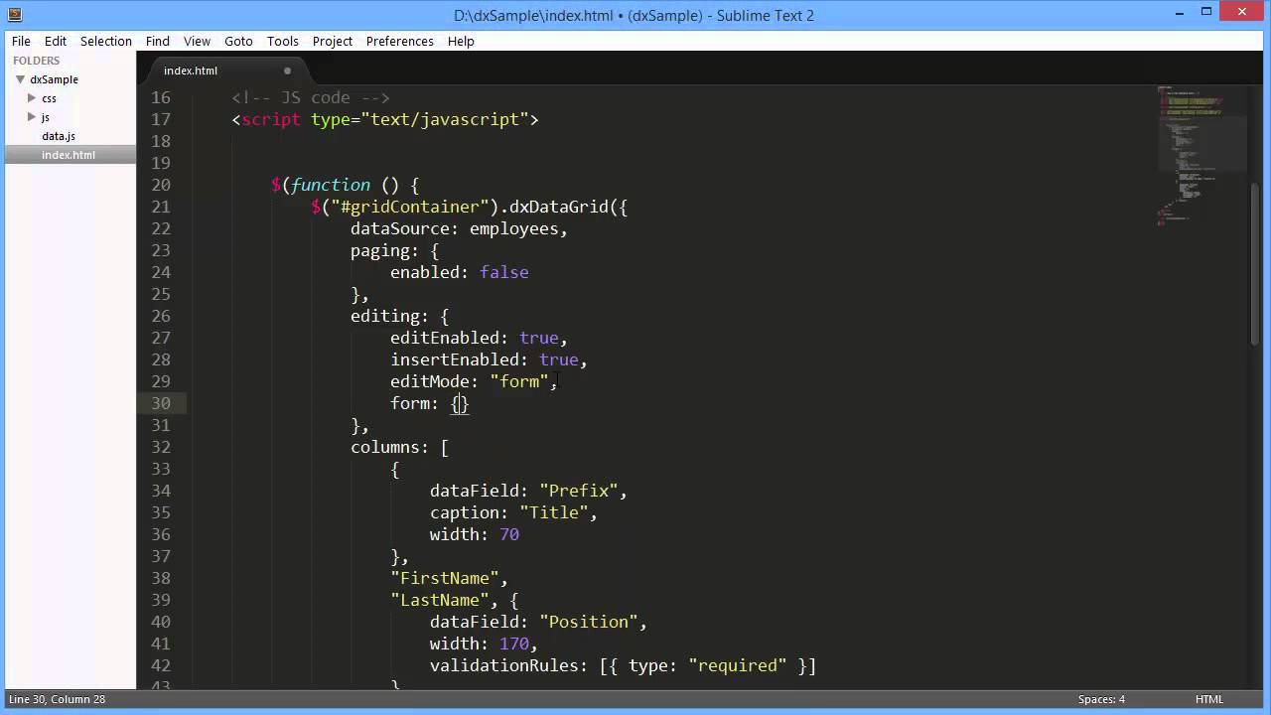
Task: Change indentation via Spaces: 4
Action: (x=1102, y=699)
